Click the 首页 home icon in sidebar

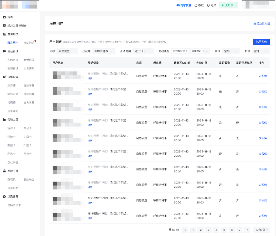[4, 17]
